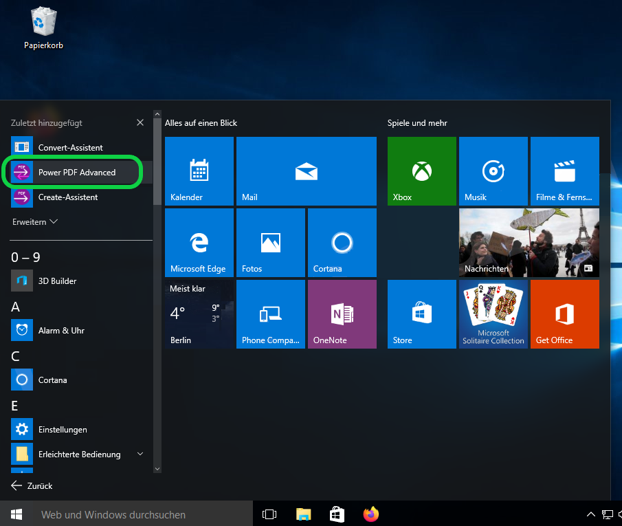622x526 pixels.
Task: Open Store from the taskbar
Action: (337, 514)
